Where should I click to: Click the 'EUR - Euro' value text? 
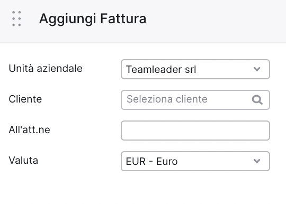point(151,161)
